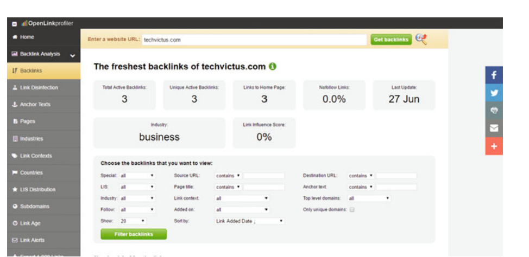529x257 pixels.
Task: Click the orange plus share icon
Action: pyautogui.click(x=494, y=146)
